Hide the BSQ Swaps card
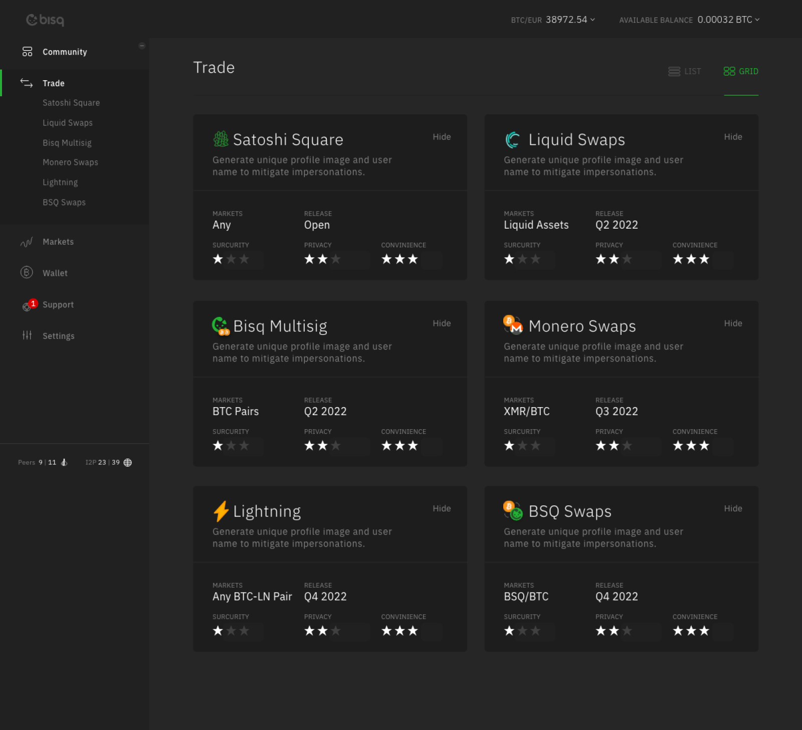Screen dimensions: 802x730 point(733,508)
